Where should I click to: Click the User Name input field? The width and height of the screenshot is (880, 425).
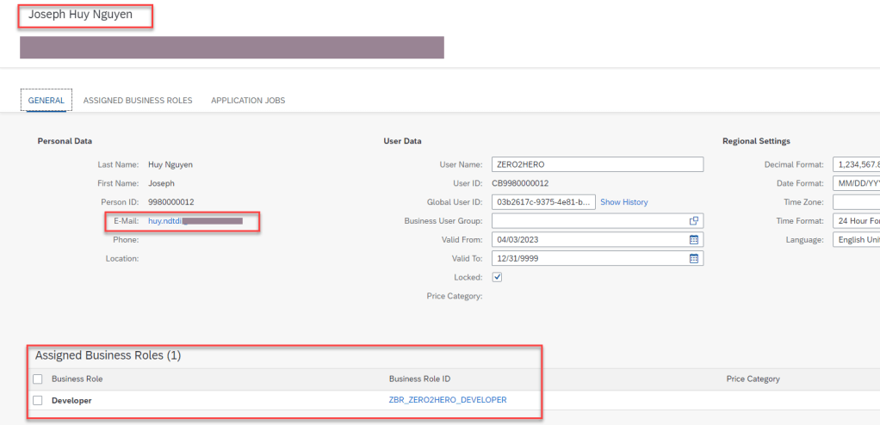(x=597, y=164)
